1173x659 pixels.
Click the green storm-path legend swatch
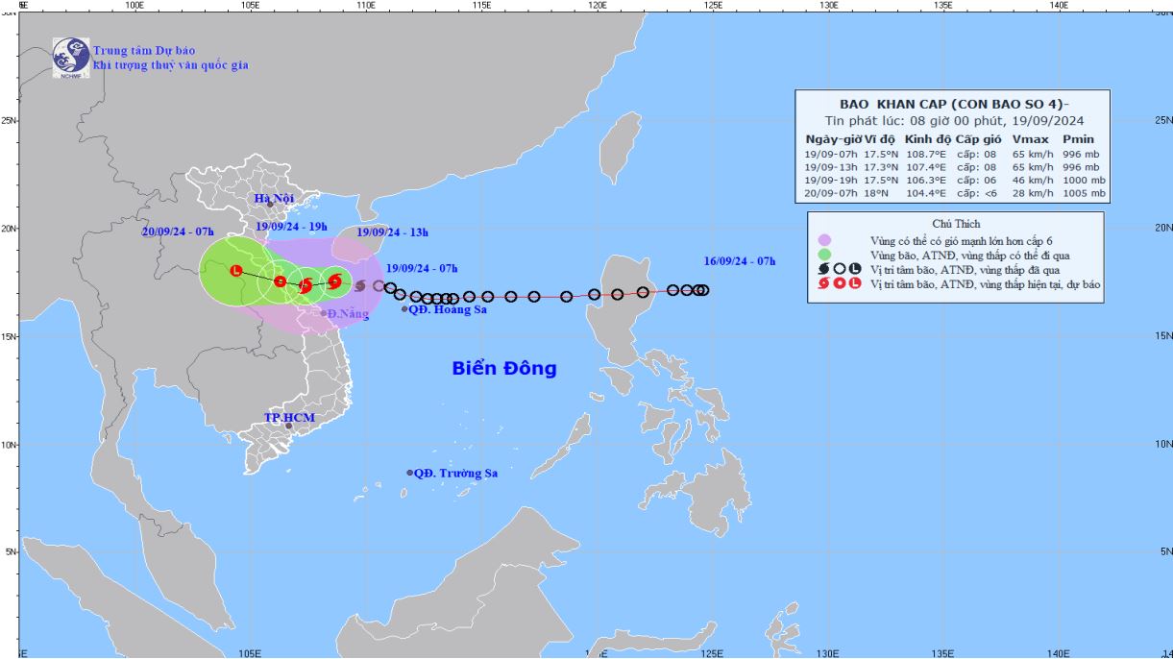click(824, 256)
